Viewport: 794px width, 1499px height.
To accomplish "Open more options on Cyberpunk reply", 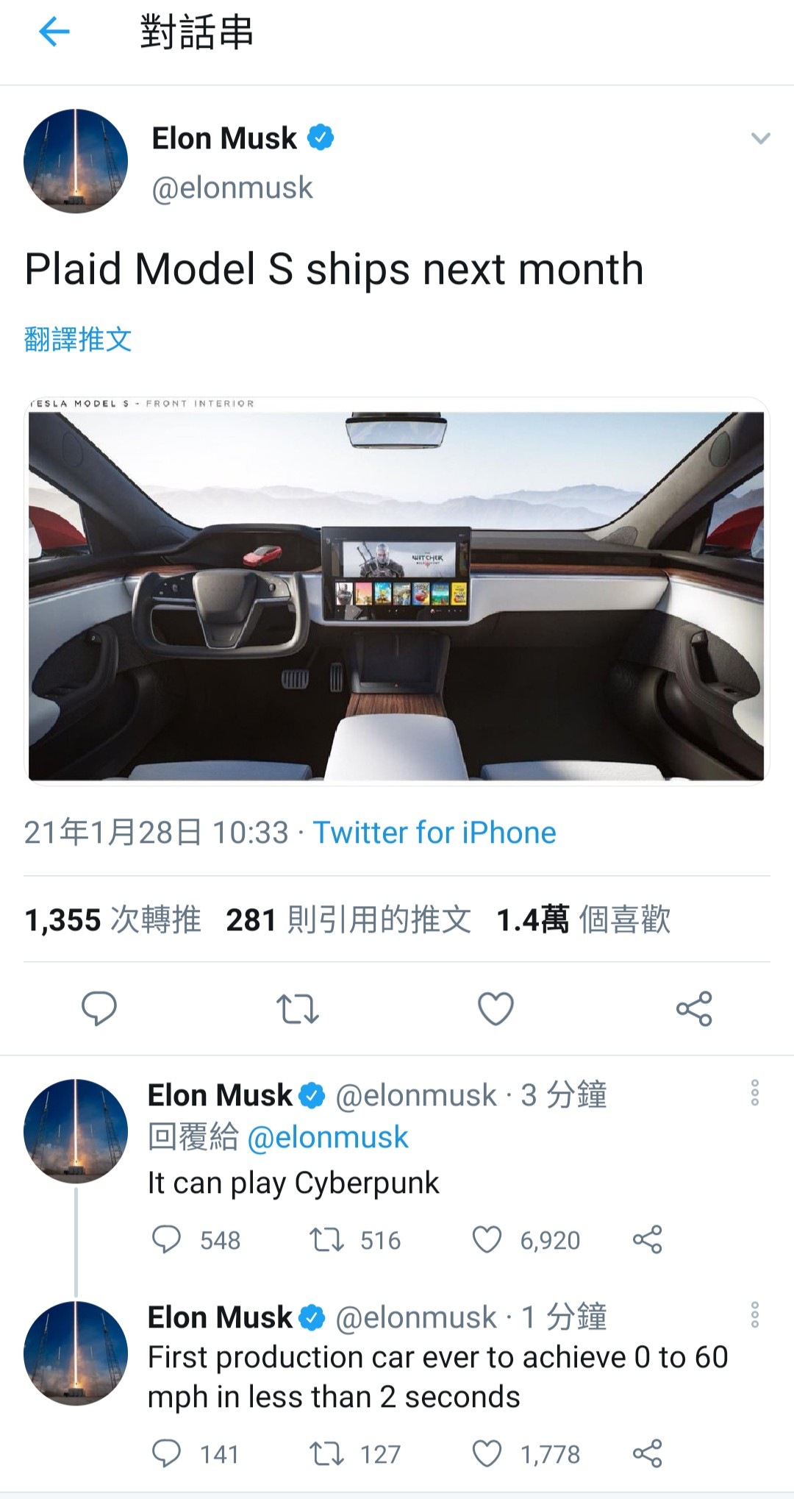I will pyautogui.click(x=754, y=1093).
